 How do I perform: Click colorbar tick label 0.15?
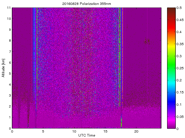coord(180,92)
